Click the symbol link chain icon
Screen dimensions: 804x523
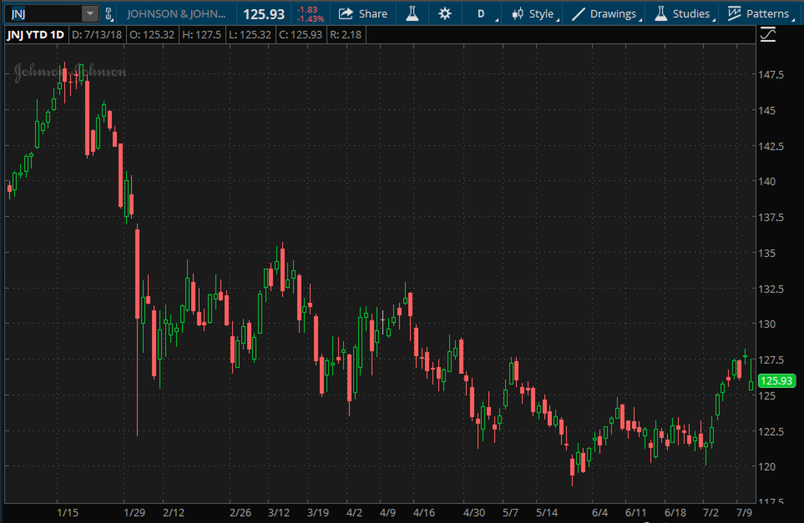point(109,14)
